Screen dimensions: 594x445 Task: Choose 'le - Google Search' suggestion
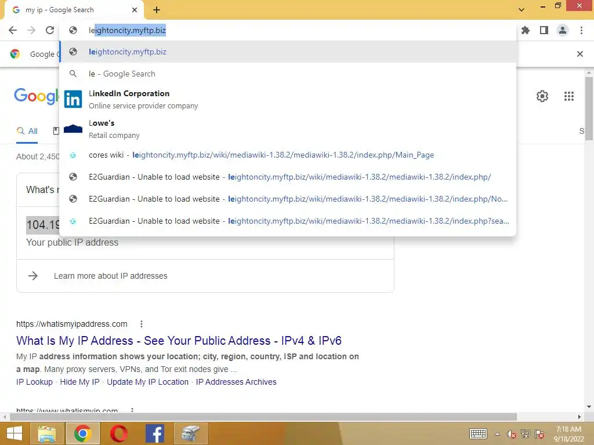tap(288, 74)
